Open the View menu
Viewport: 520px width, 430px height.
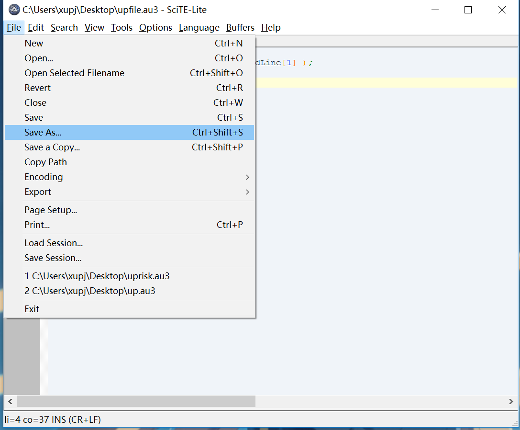coord(94,28)
